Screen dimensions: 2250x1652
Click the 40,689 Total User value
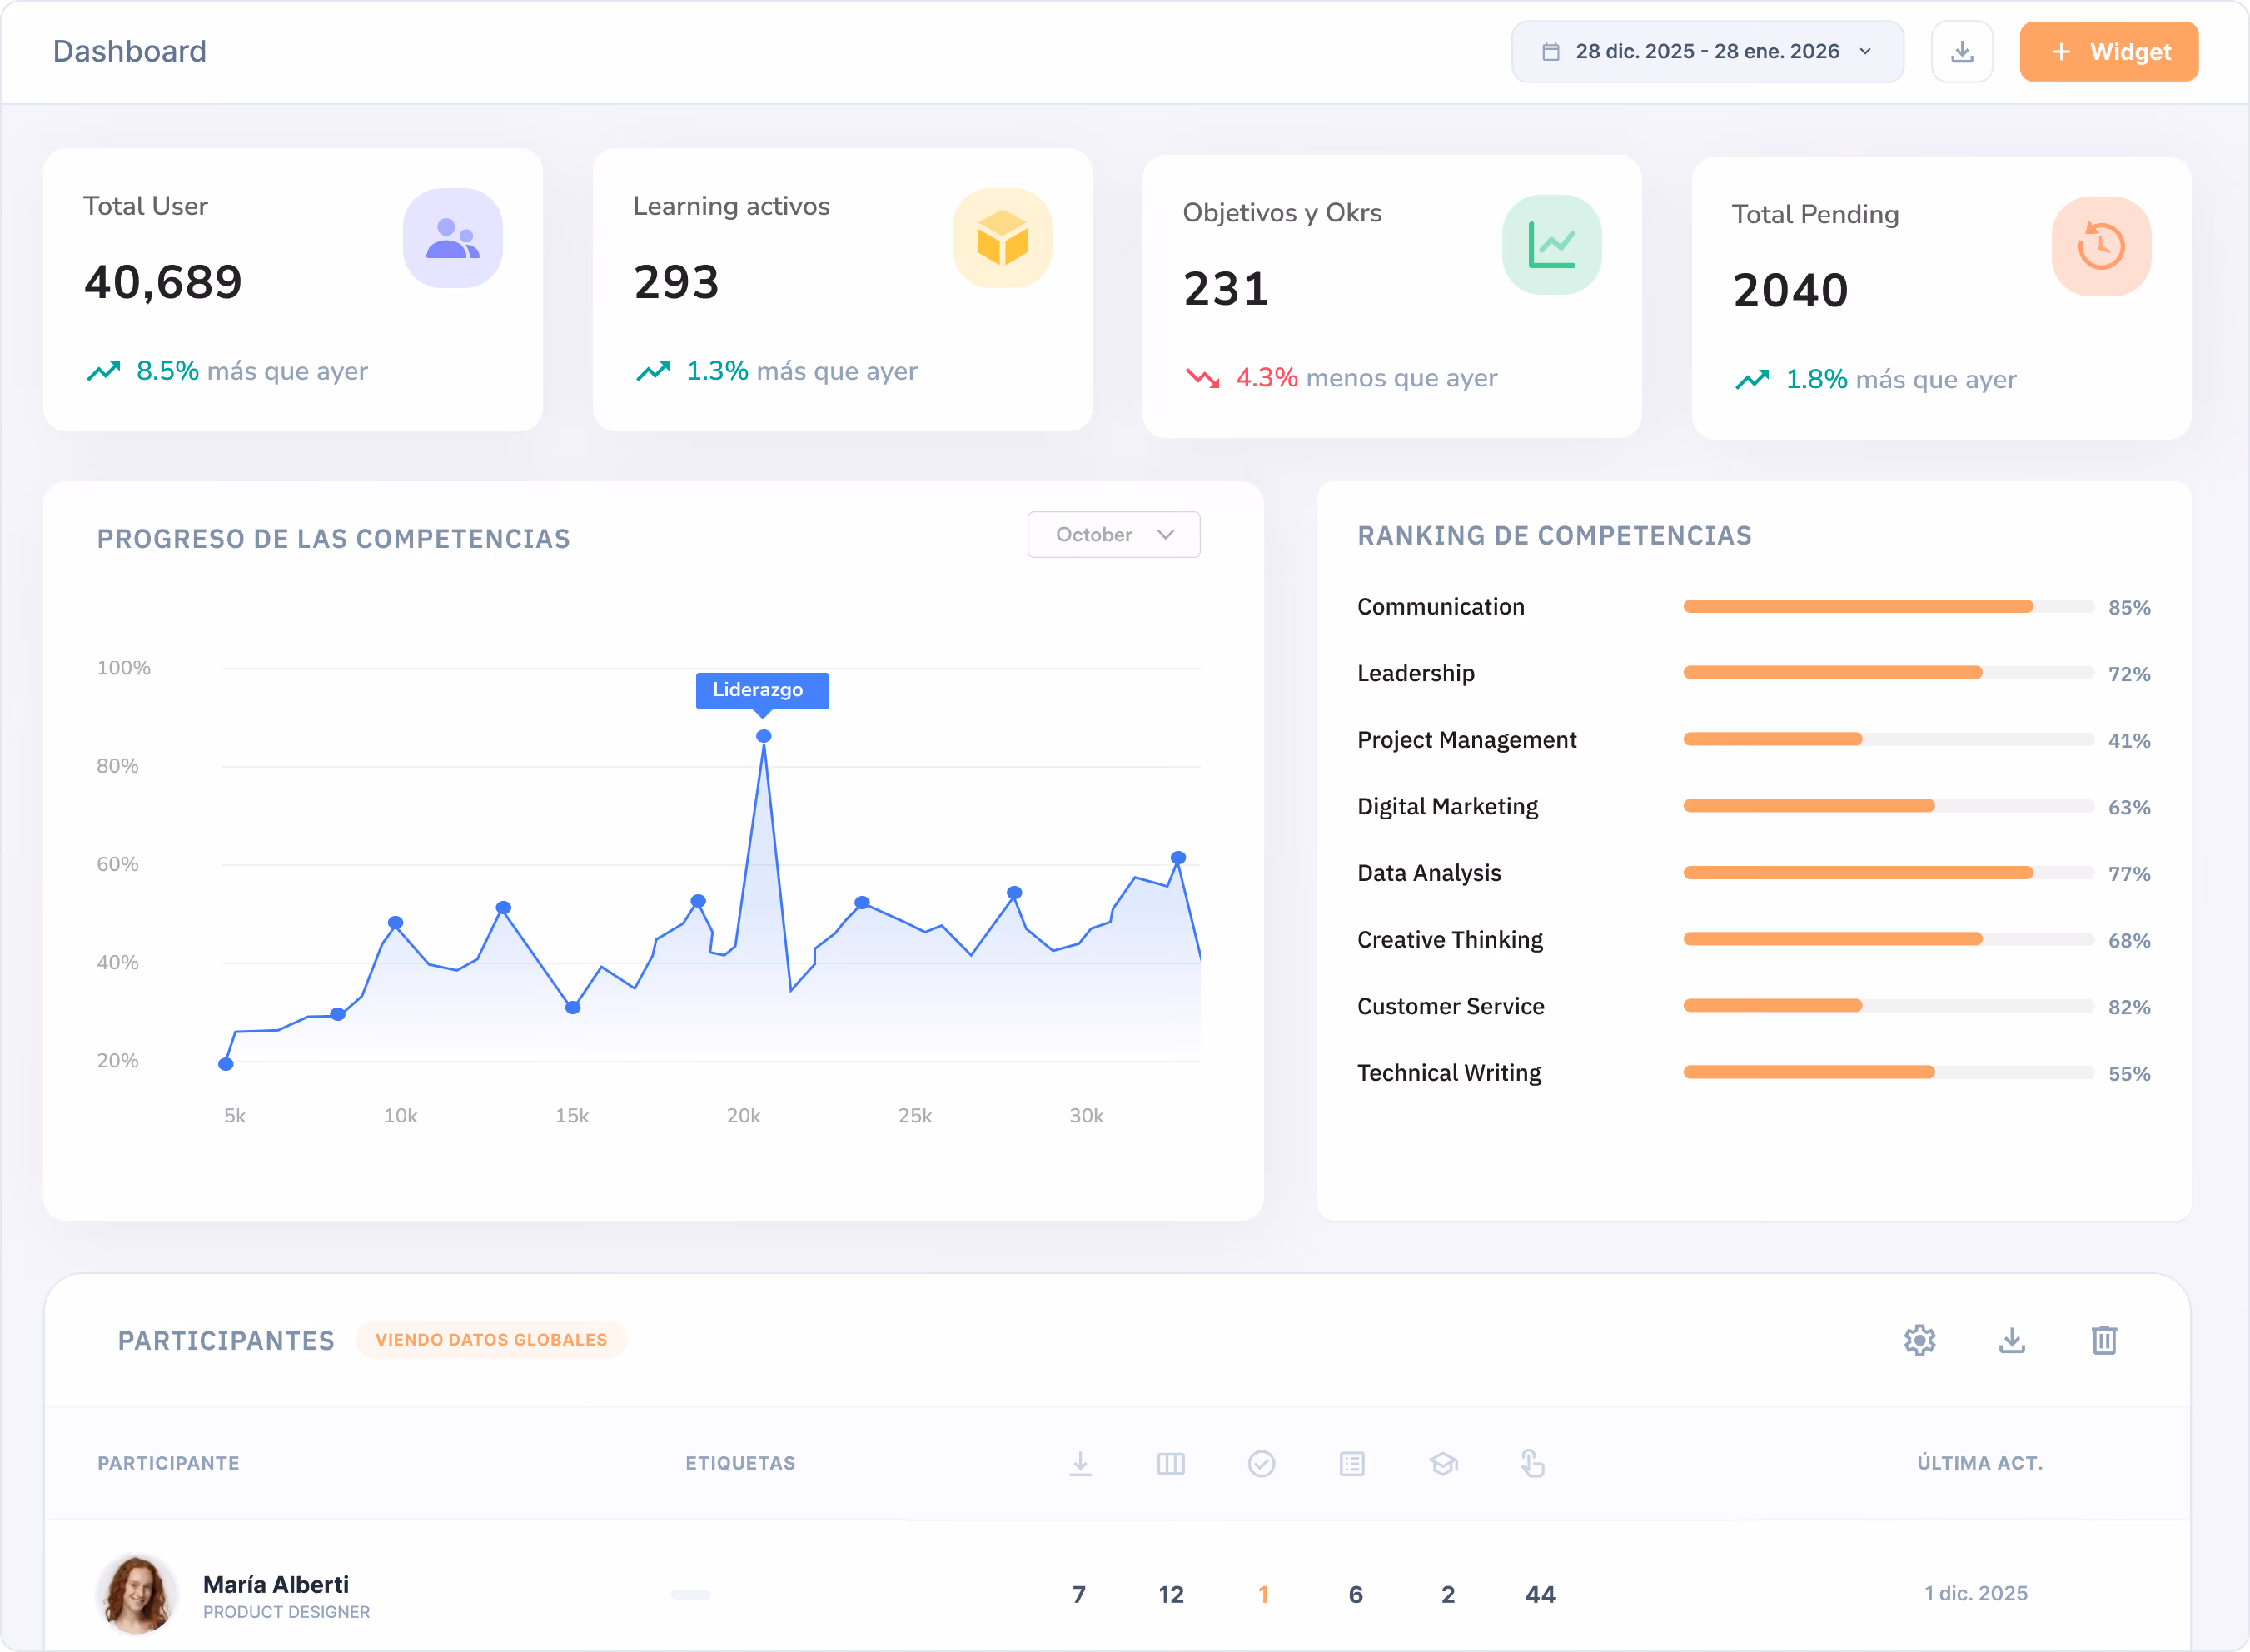click(x=163, y=282)
